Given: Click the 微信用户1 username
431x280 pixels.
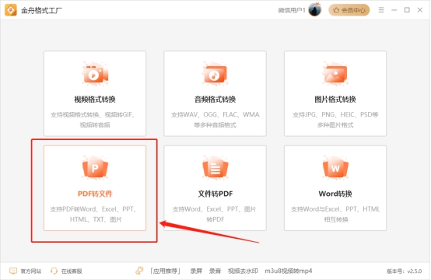Looking at the screenshot, I should coord(292,10).
